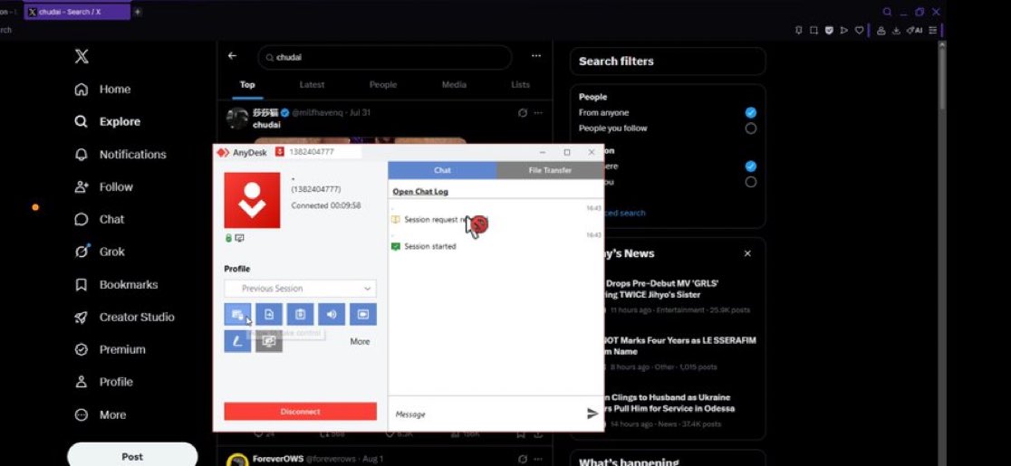Open Chat in the X sidebar

(x=100, y=220)
